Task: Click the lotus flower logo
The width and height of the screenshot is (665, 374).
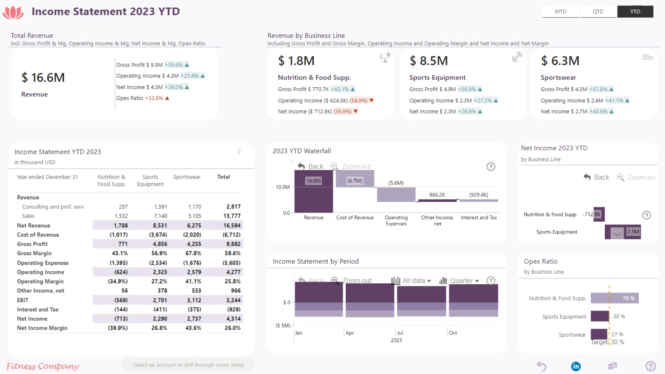Action: point(13,12)
